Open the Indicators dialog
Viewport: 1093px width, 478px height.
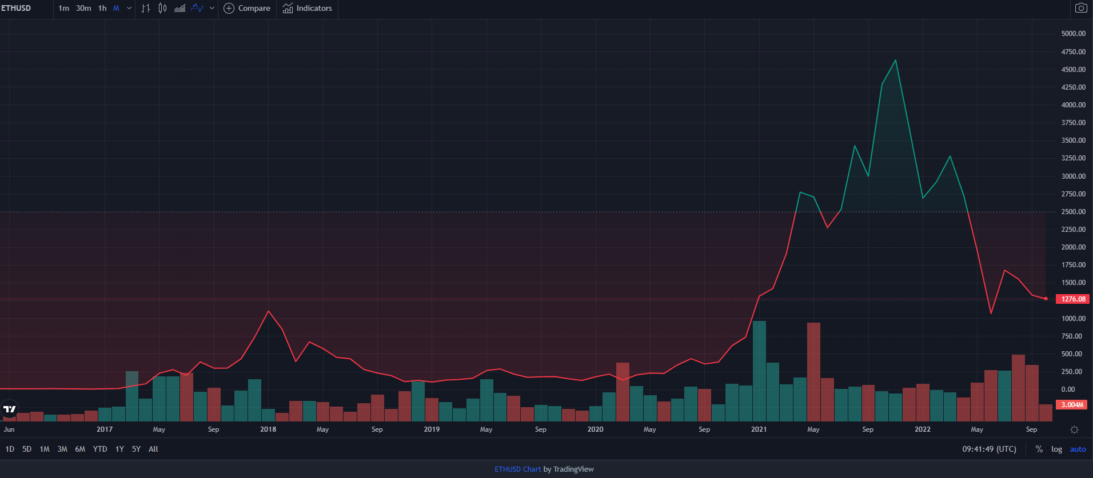pyautogui.click(x=308, y=9)
